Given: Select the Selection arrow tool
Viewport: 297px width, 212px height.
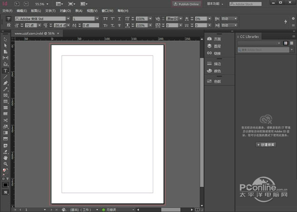Looking at the screenshot, I should [x=6, y=39].
